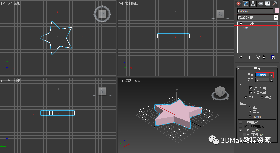This screenshot has width=280, height=153.
Task: Enable 真实世界贴图大小 checkbox
Action: coord(240,126)
